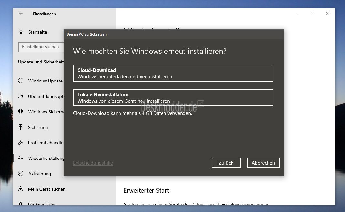
Task: Click the Startseite home icon
Action: [21, 32]
